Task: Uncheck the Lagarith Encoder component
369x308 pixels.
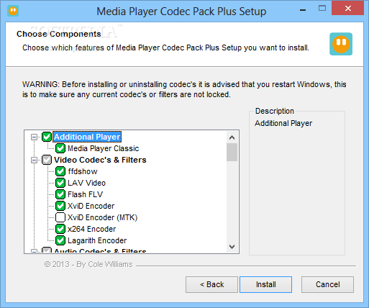Action: pos(60,240)
